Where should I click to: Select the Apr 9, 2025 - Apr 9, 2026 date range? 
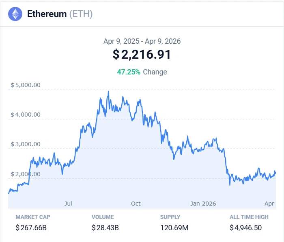coord(142,41)
